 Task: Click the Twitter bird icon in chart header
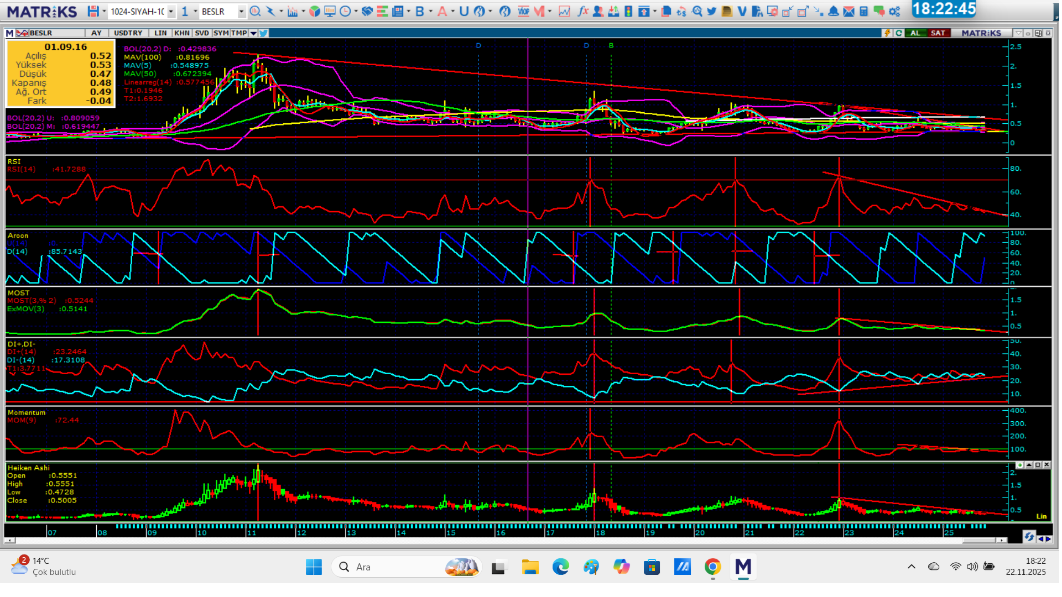[264, 33]
